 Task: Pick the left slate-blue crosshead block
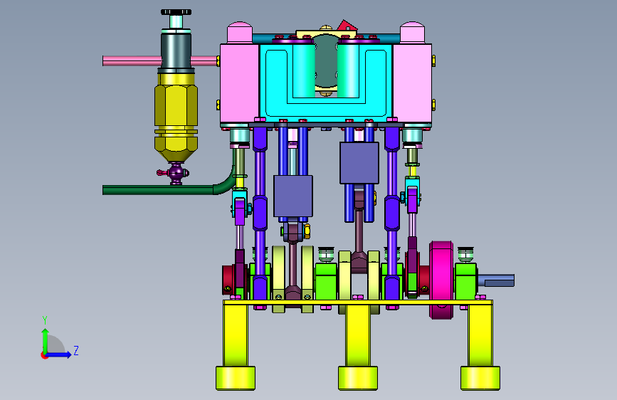click(293, 196)
